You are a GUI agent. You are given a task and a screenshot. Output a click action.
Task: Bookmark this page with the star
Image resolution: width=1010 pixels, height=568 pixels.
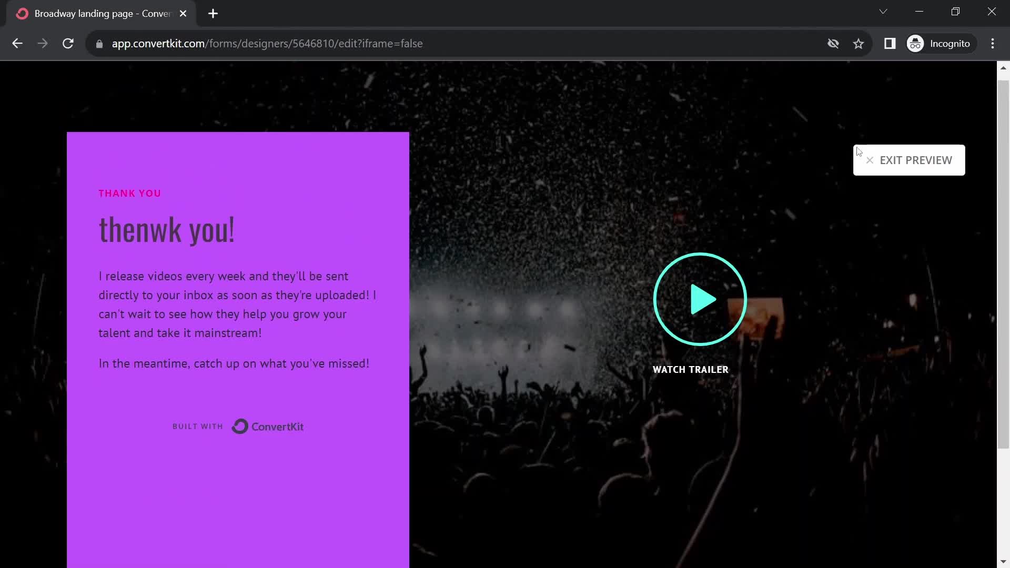click(x=858, y=44)
